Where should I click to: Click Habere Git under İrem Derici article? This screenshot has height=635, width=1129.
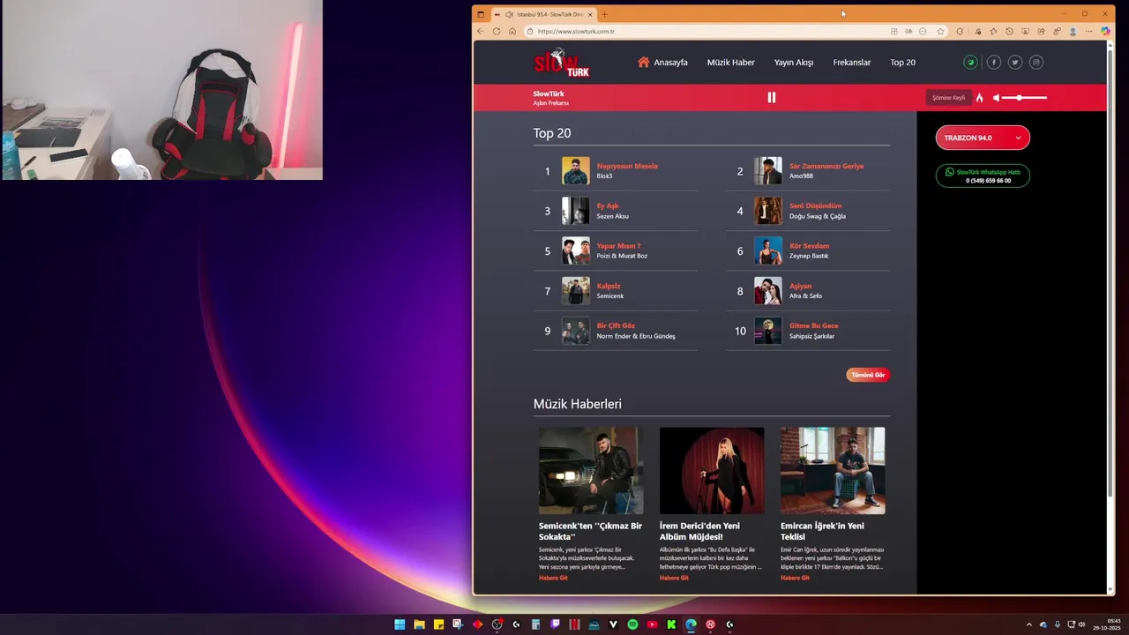coord(674,578)
